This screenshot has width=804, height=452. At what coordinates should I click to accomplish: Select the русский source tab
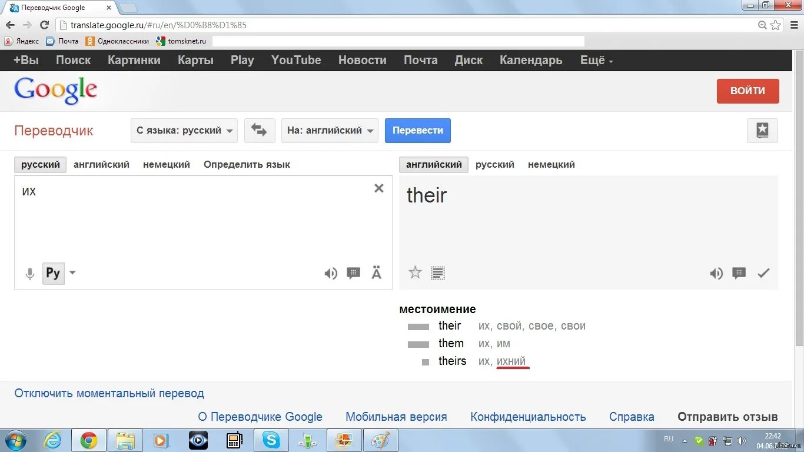tap(41, 165)
